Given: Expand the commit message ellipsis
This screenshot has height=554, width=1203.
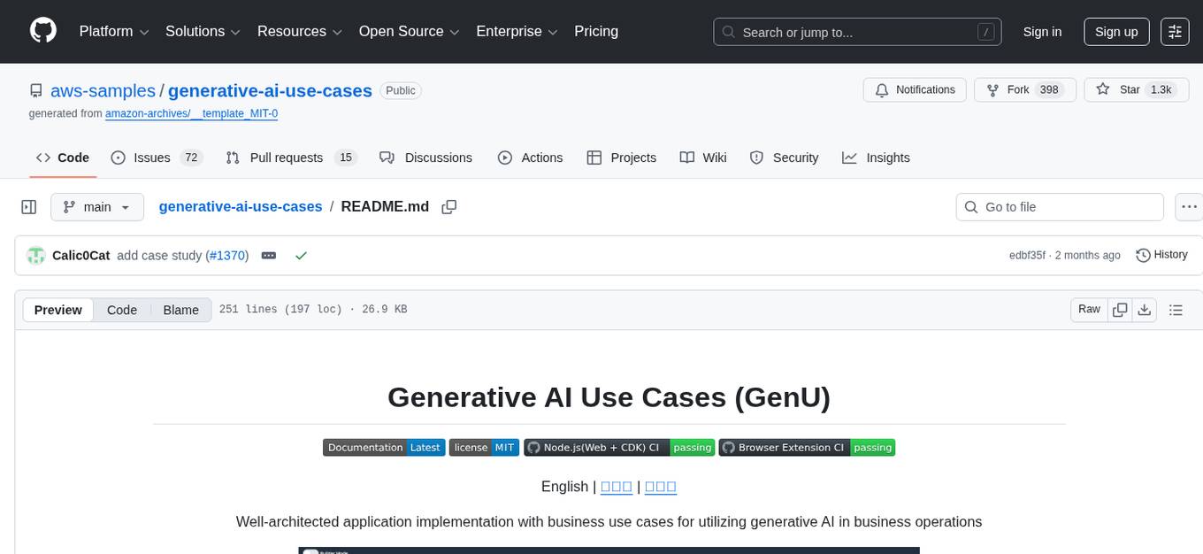Looking at the screenshot, I should point(269,256).
